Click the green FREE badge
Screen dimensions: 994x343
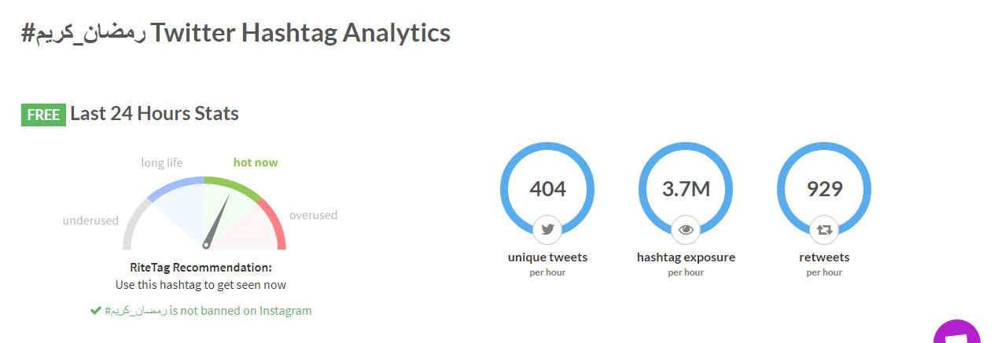coord(43,115)
